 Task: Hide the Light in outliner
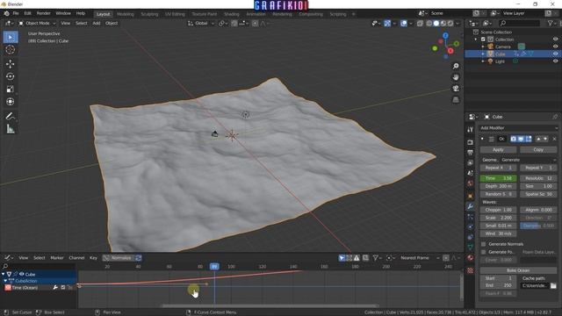coord(555,61)
